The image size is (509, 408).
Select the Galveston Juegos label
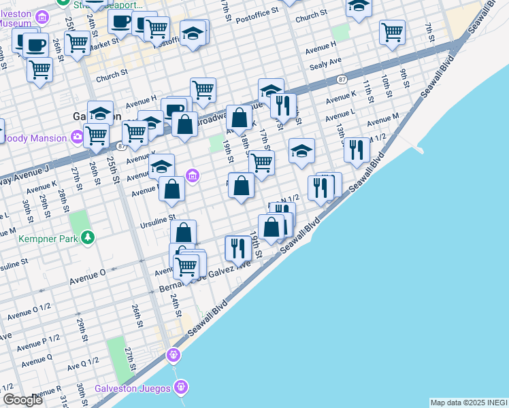point(133,388)
